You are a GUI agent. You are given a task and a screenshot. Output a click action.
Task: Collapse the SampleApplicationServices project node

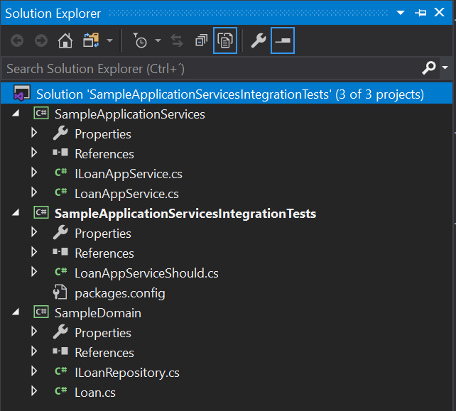pyautogui.click(x=16, y=114)
